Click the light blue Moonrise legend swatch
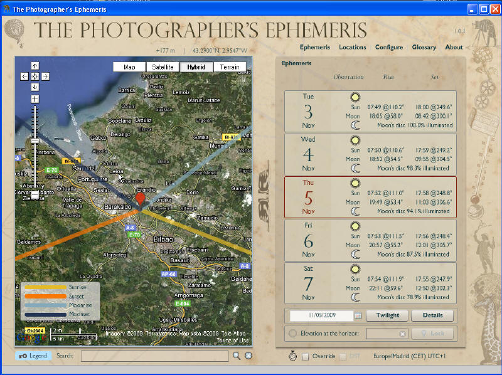The height and width of the screenshot is (375, 502). coord(45,305)
